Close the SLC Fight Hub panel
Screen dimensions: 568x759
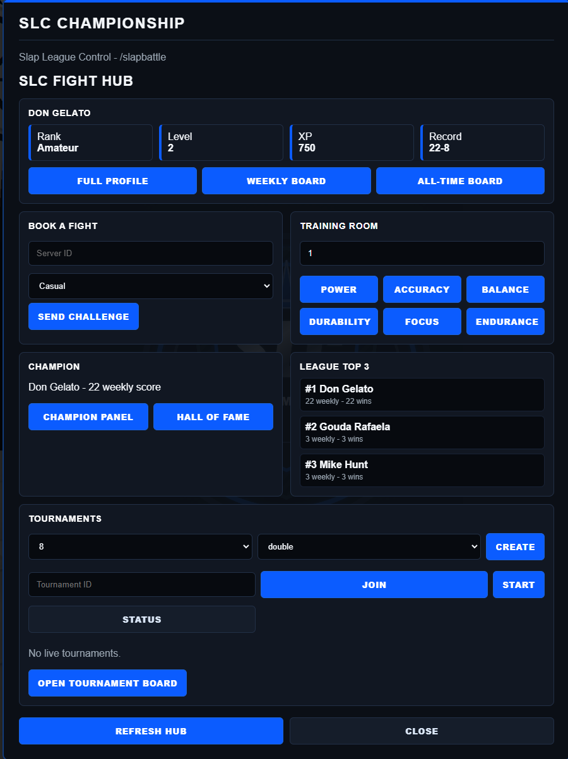pos(422,731)
